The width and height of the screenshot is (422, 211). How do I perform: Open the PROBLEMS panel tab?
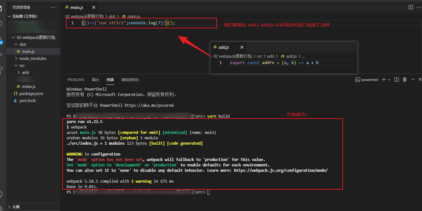[x=76, y=80]
